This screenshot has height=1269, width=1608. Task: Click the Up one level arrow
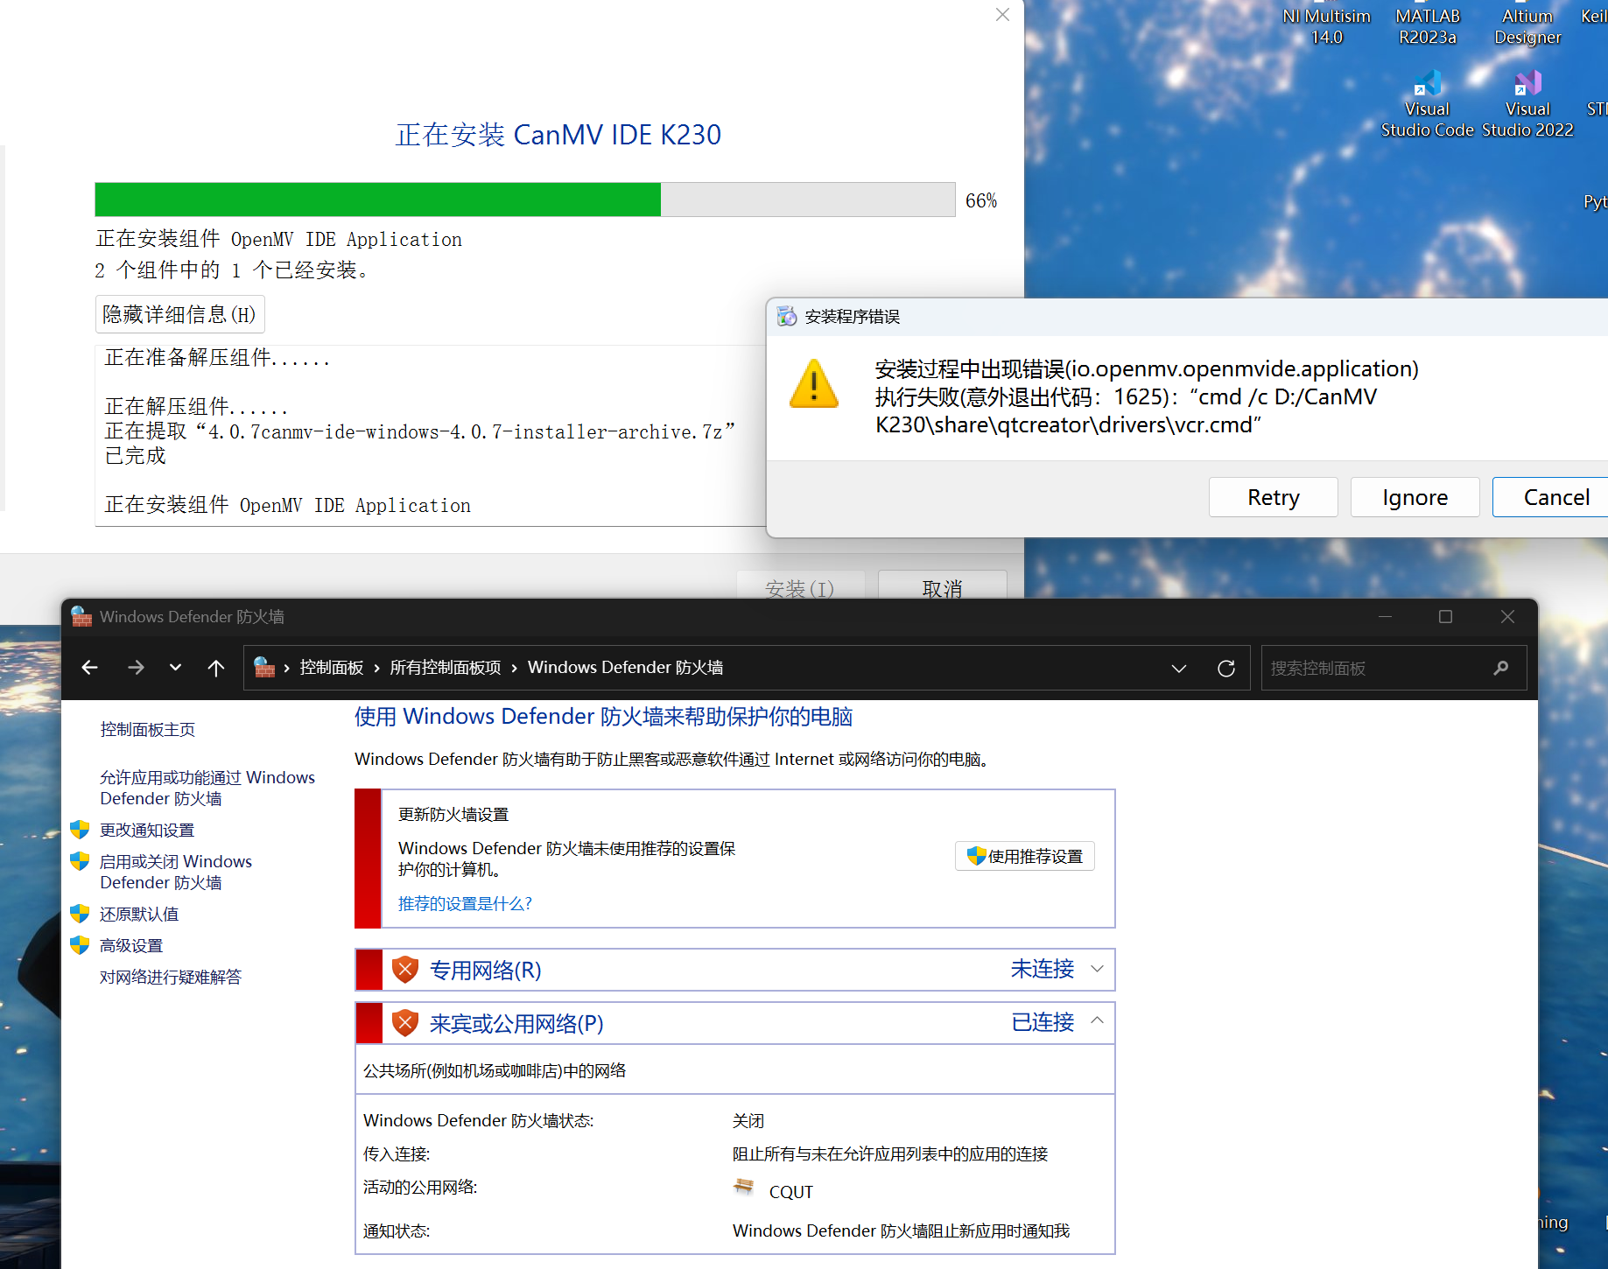point(216,668)
